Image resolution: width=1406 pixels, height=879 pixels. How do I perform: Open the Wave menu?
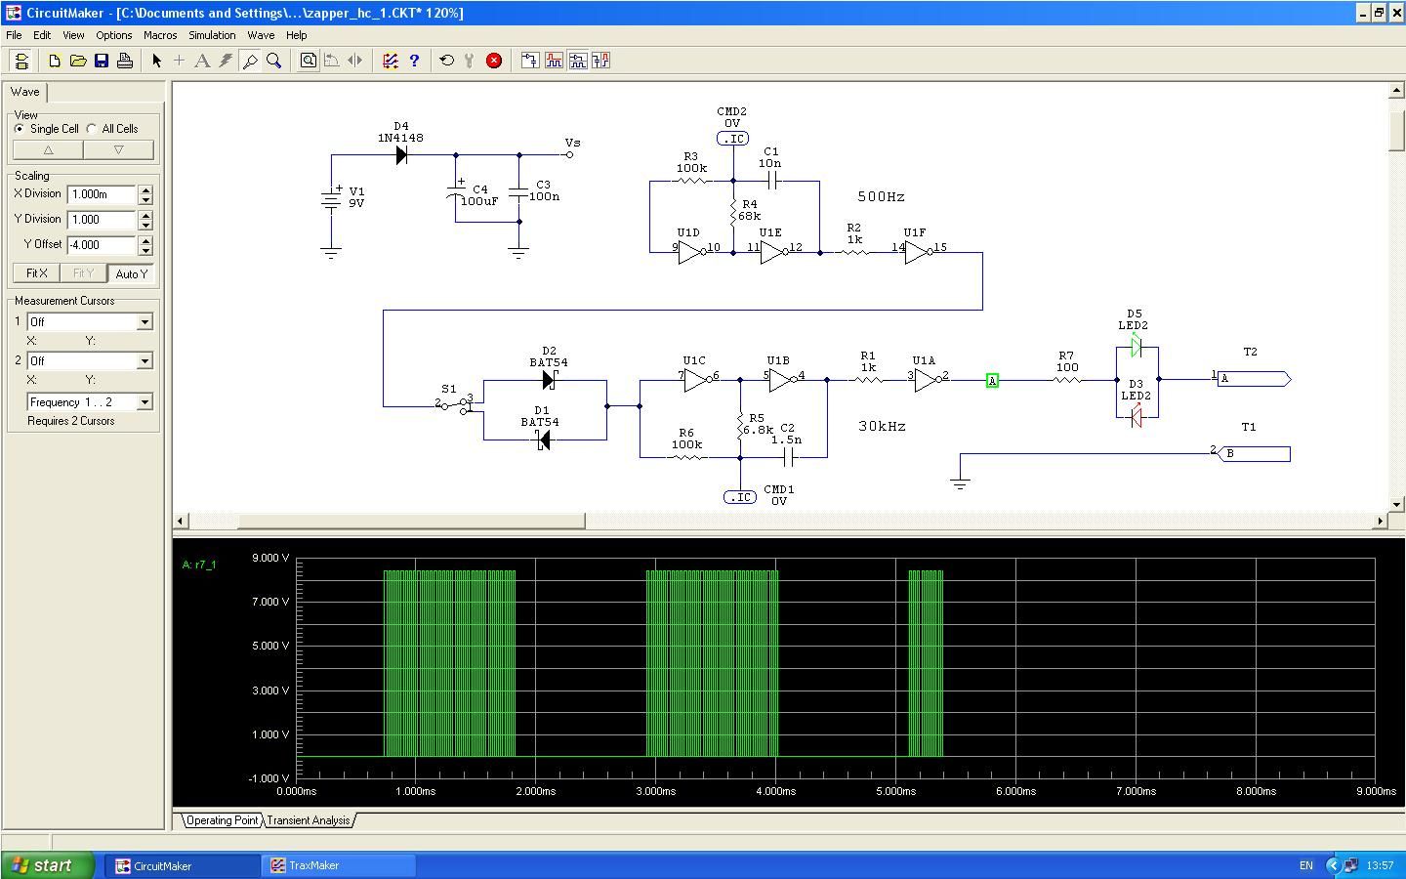pos(261,35)
